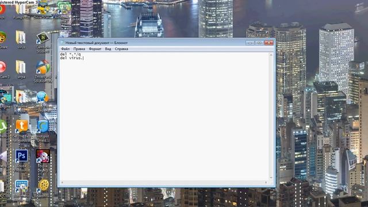Open the Вид menu
The height and width of the screenshot is (207, 368).
click(x=108, y=49)
